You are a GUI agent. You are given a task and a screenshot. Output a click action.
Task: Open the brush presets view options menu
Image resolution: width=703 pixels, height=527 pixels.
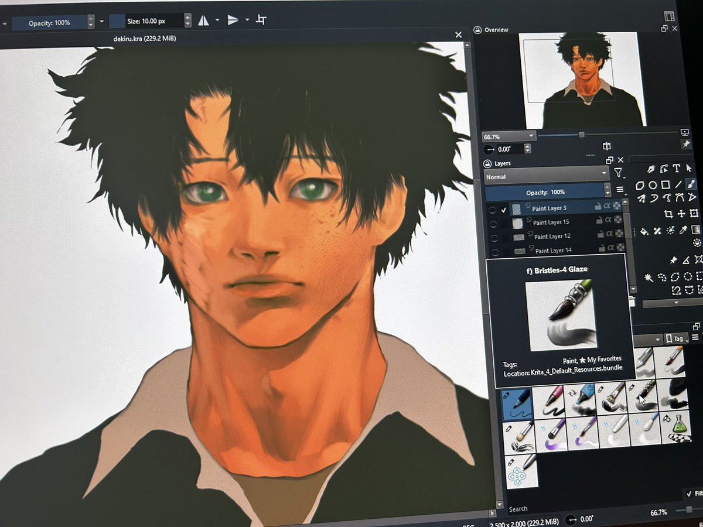click(695, 337)
